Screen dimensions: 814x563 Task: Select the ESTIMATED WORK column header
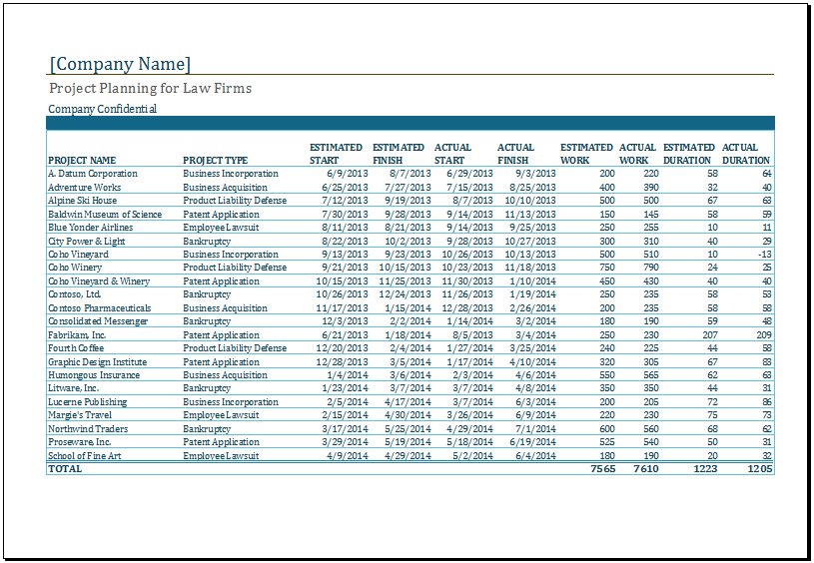click(x=586, y=154)
